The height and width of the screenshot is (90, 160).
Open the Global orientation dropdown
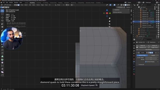[x=58, y=5]
